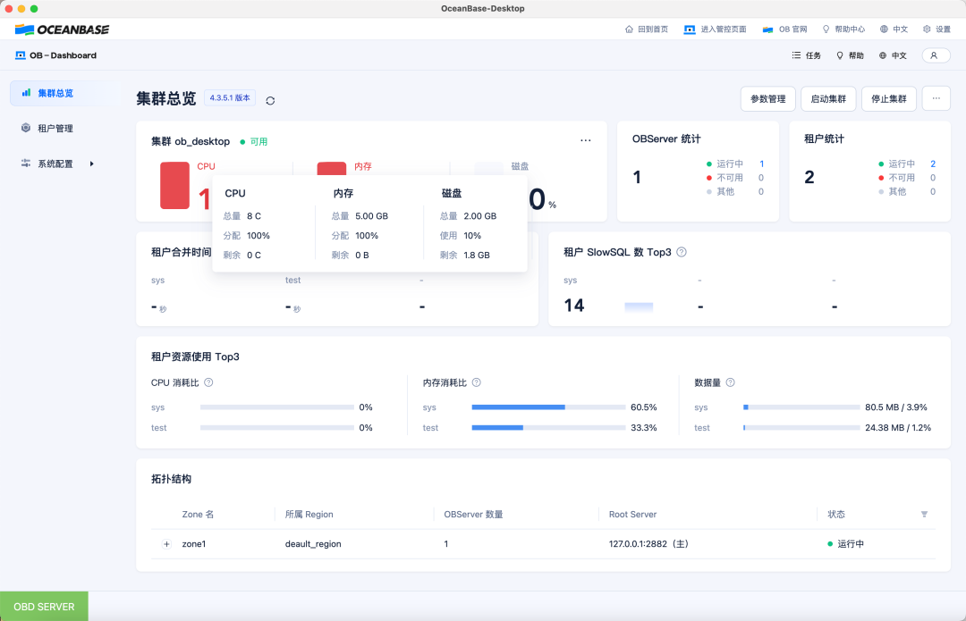Click the 启动集群 button
The height and width of the screenshot is (621, 966).
pyautogui.click(x=828, y=98)
